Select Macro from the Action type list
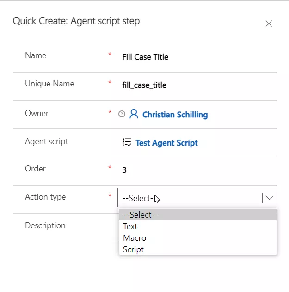The width and height of the screenshot is (289, 292). 135,238
